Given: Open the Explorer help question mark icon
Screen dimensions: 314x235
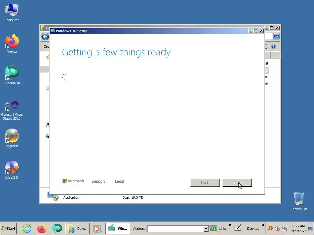Looking at the screenshot, I should [273, 47].
